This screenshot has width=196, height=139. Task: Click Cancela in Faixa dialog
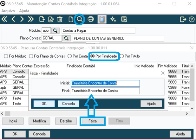pos(69,104)
